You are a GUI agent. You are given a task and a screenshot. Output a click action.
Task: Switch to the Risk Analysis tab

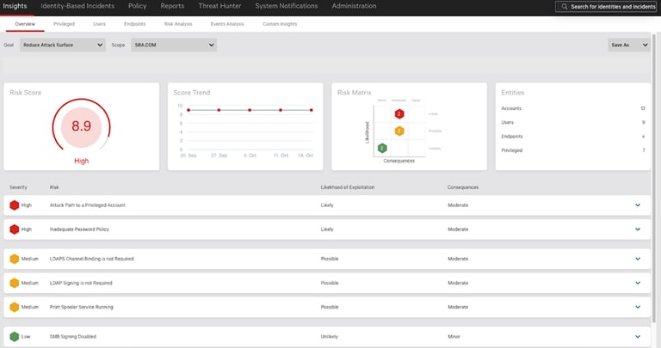pyautogui.click(x=177, y=24)
